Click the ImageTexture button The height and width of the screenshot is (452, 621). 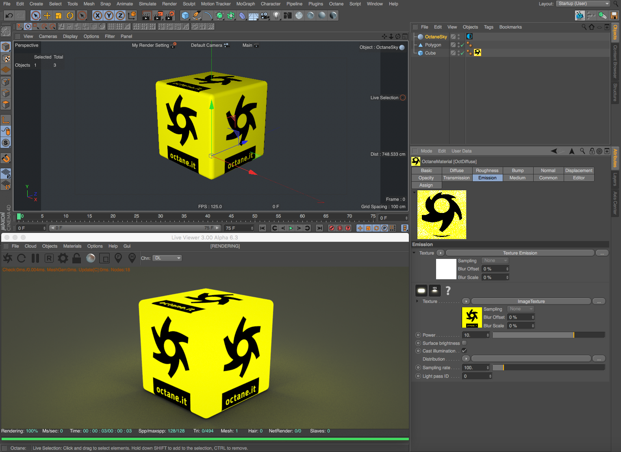(531, 301)
